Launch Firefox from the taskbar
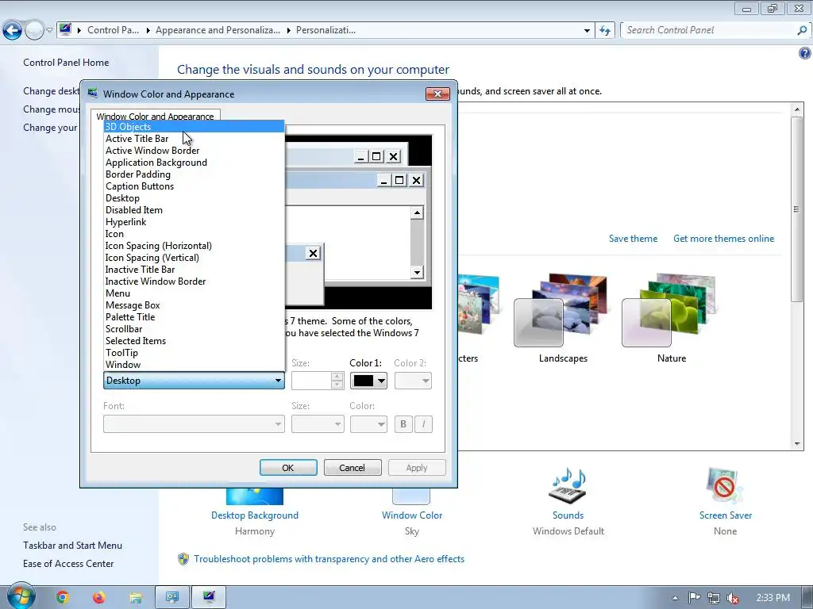Image resolution: width=813 pixels, height=609 pixels. click(x=98, y=597)
